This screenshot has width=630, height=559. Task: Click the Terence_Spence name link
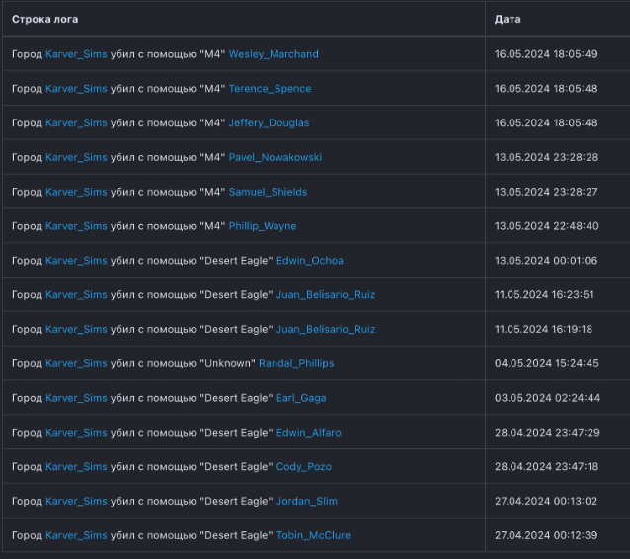tap(270, 89)
